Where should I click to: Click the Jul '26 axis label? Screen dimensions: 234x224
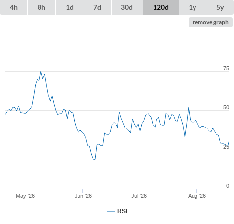tap(139, 196)
